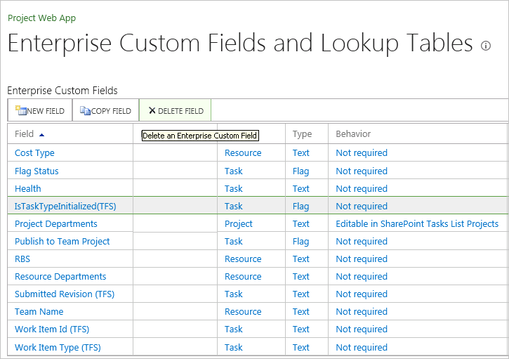This screenshot has width=509, height=359.
Task: Select Work Item Id (TFS) field
Action: pyautogui.click(x=52, y=329)
